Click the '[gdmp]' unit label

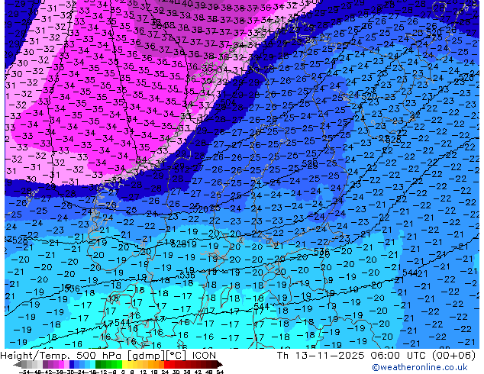tap(147, 356)
